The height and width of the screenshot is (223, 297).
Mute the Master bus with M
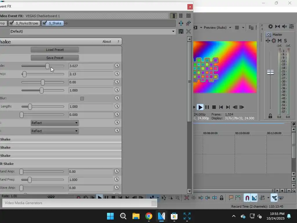pos(280,41)
